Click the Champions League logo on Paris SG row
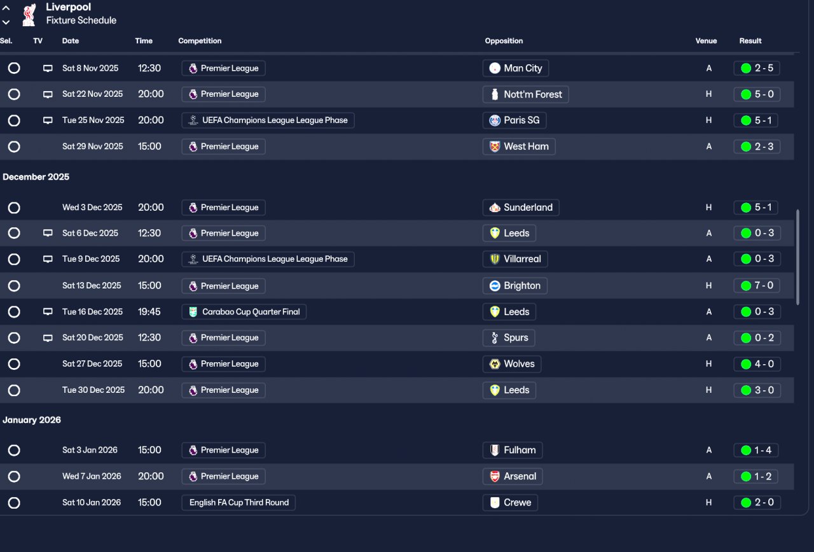The height and width of the screenshot is (552, 814). pyautogui.click(x=193, y=120)
